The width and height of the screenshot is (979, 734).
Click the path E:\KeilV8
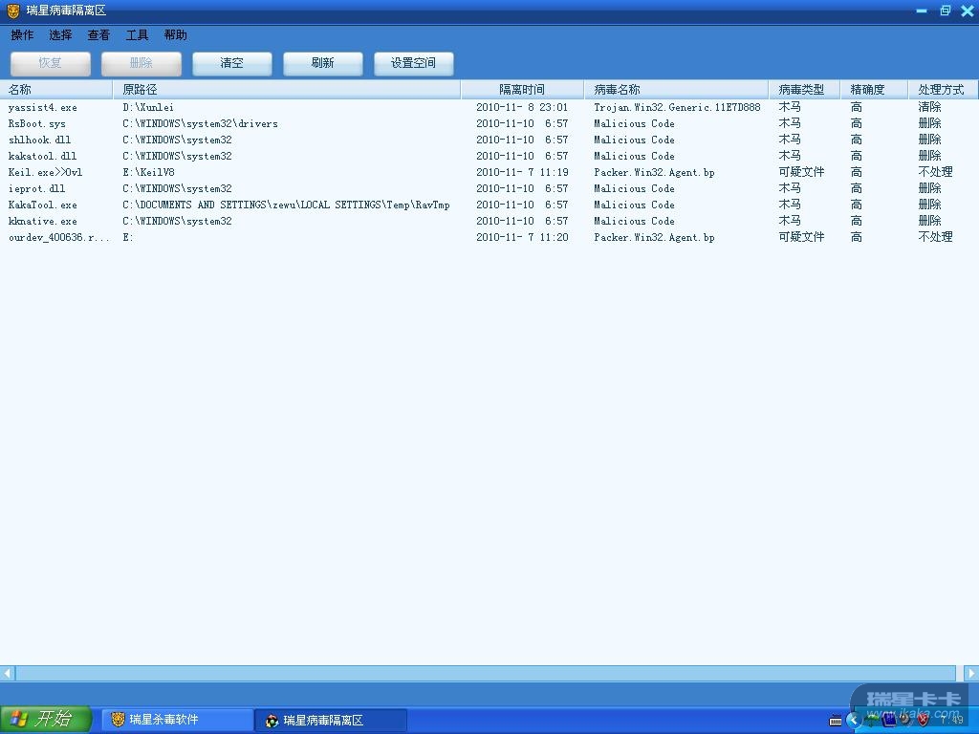point(148,172)
